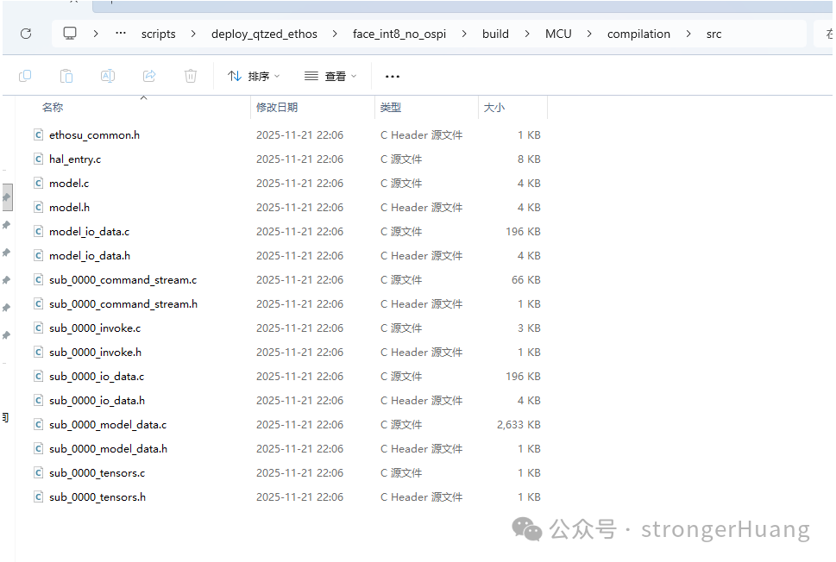
Task: Paste from the clipboard
Action: pos(66,76)
